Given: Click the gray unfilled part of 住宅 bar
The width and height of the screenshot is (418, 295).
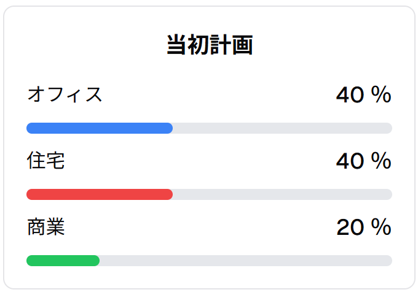Looking at the screenshot, I should tap(282, 194).
